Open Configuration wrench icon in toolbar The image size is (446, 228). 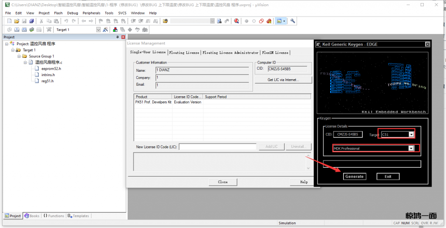click(x=293, y=21)
